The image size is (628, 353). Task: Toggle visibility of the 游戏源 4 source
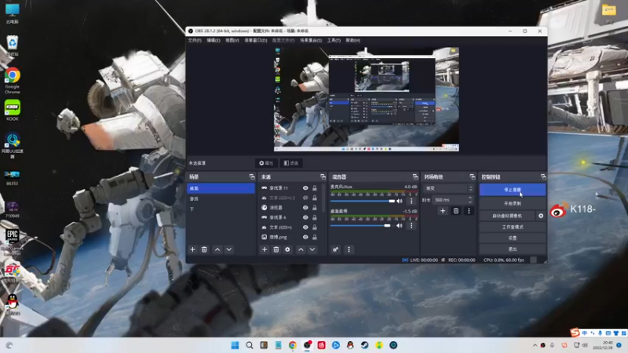pyautogui.click(x=305, y=217)
